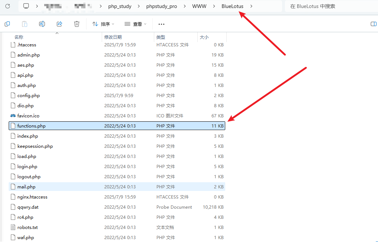This screenshot has width=378, height=242.
Task: Select the qqwry.dat file
Action: 28,207
